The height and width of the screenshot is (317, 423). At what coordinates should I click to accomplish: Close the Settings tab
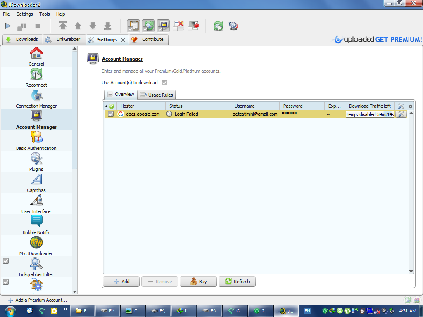point(123,40)
